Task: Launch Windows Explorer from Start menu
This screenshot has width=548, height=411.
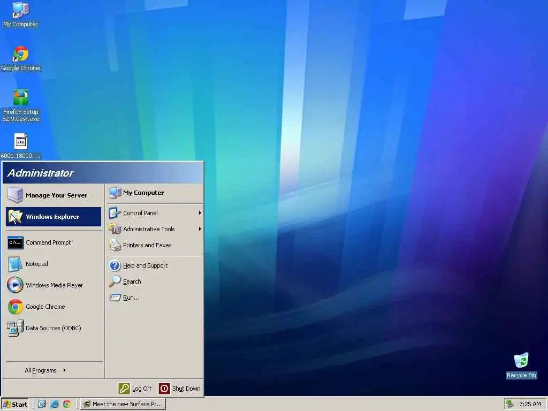Action: pos(54,217)
